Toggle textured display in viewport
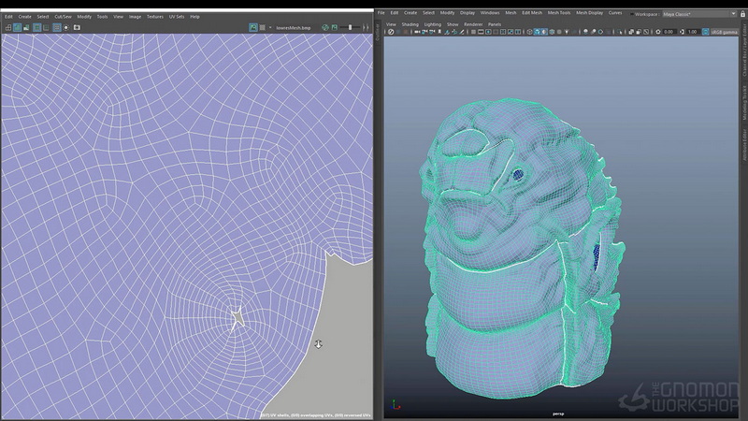Viewport: 748px width, 421px height. pyautogui.click(x=559, y=32)
